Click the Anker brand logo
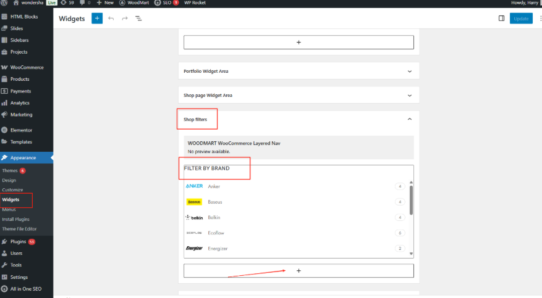The height and width of the screenshot is (298, 542). click(x=194, y=186)
